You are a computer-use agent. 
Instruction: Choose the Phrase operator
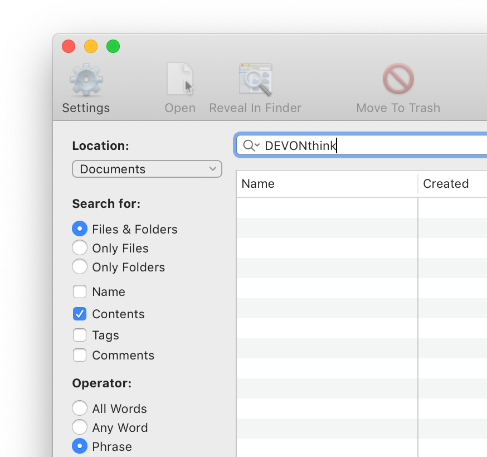pos(80,446)
